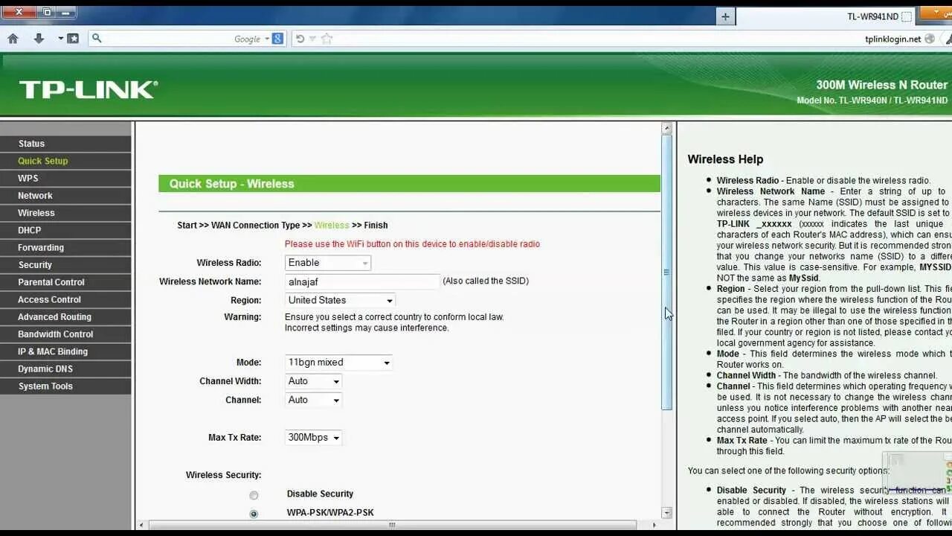Click the TP-LINK logo
The height and width of the screenshot is (536, 952).
click(89, 90)
